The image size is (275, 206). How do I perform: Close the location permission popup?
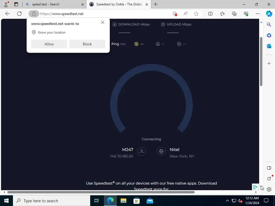coord(103,22)
